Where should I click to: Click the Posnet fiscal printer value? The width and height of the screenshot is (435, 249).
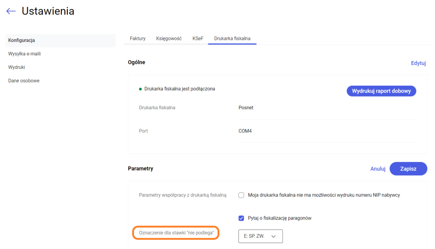click(x=246, y=108)
